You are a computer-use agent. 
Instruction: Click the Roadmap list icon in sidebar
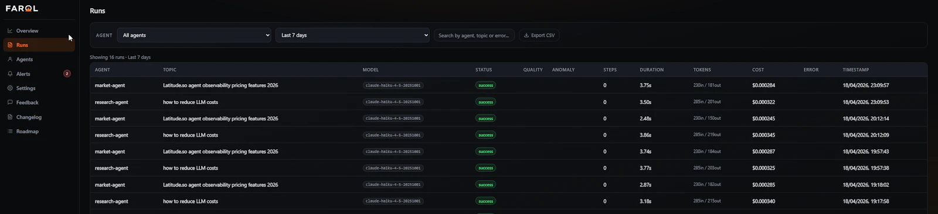(x=10, y=132)
